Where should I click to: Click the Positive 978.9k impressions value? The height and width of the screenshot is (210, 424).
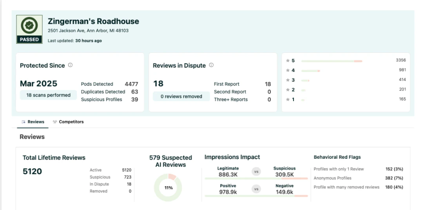[x=228, y=192]
